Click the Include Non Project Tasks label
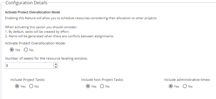Screen dimensions: 216x99 coord(102,80)
